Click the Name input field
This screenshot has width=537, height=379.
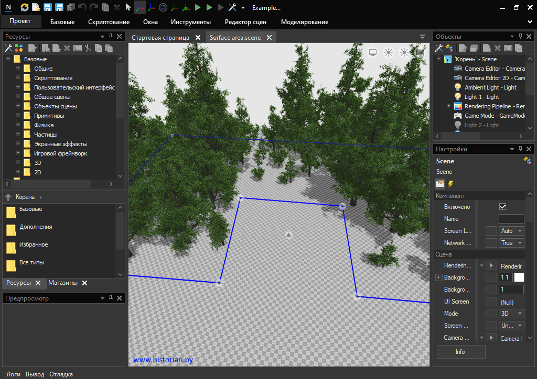point(511,219)
